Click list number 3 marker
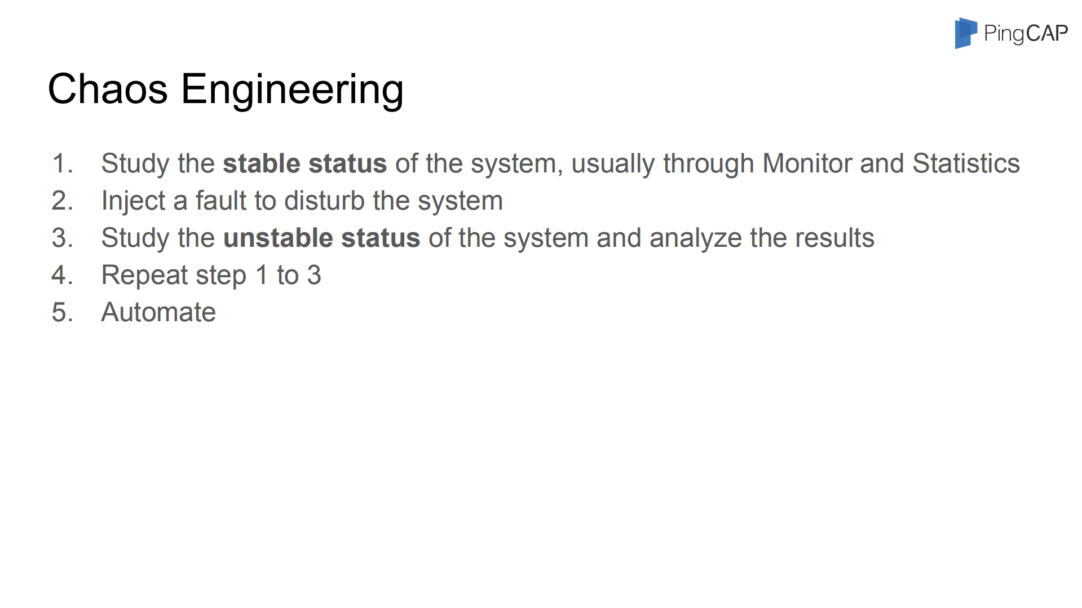 [62, 238]
